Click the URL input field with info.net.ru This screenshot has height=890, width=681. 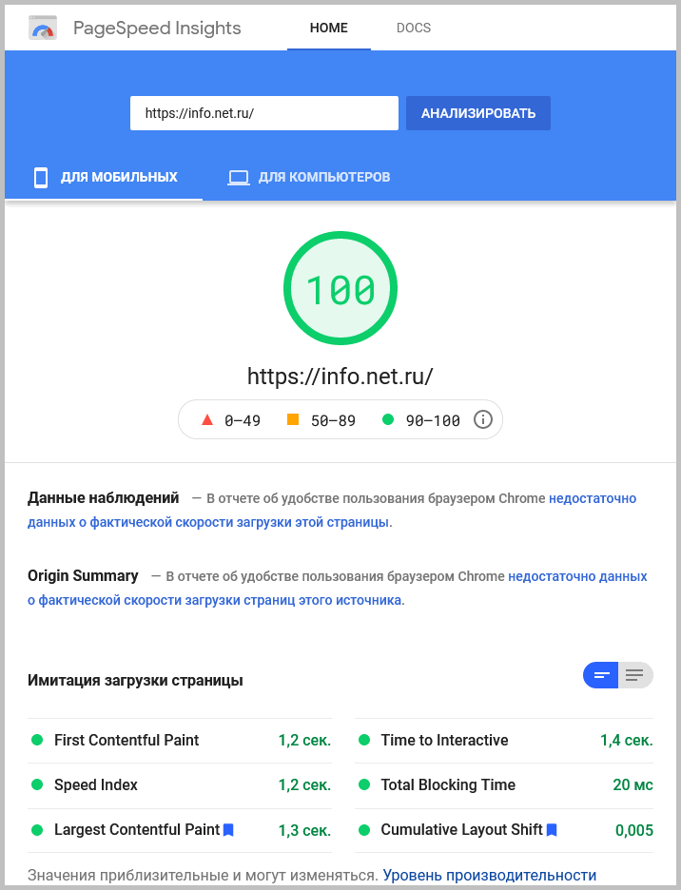point(263,112)
